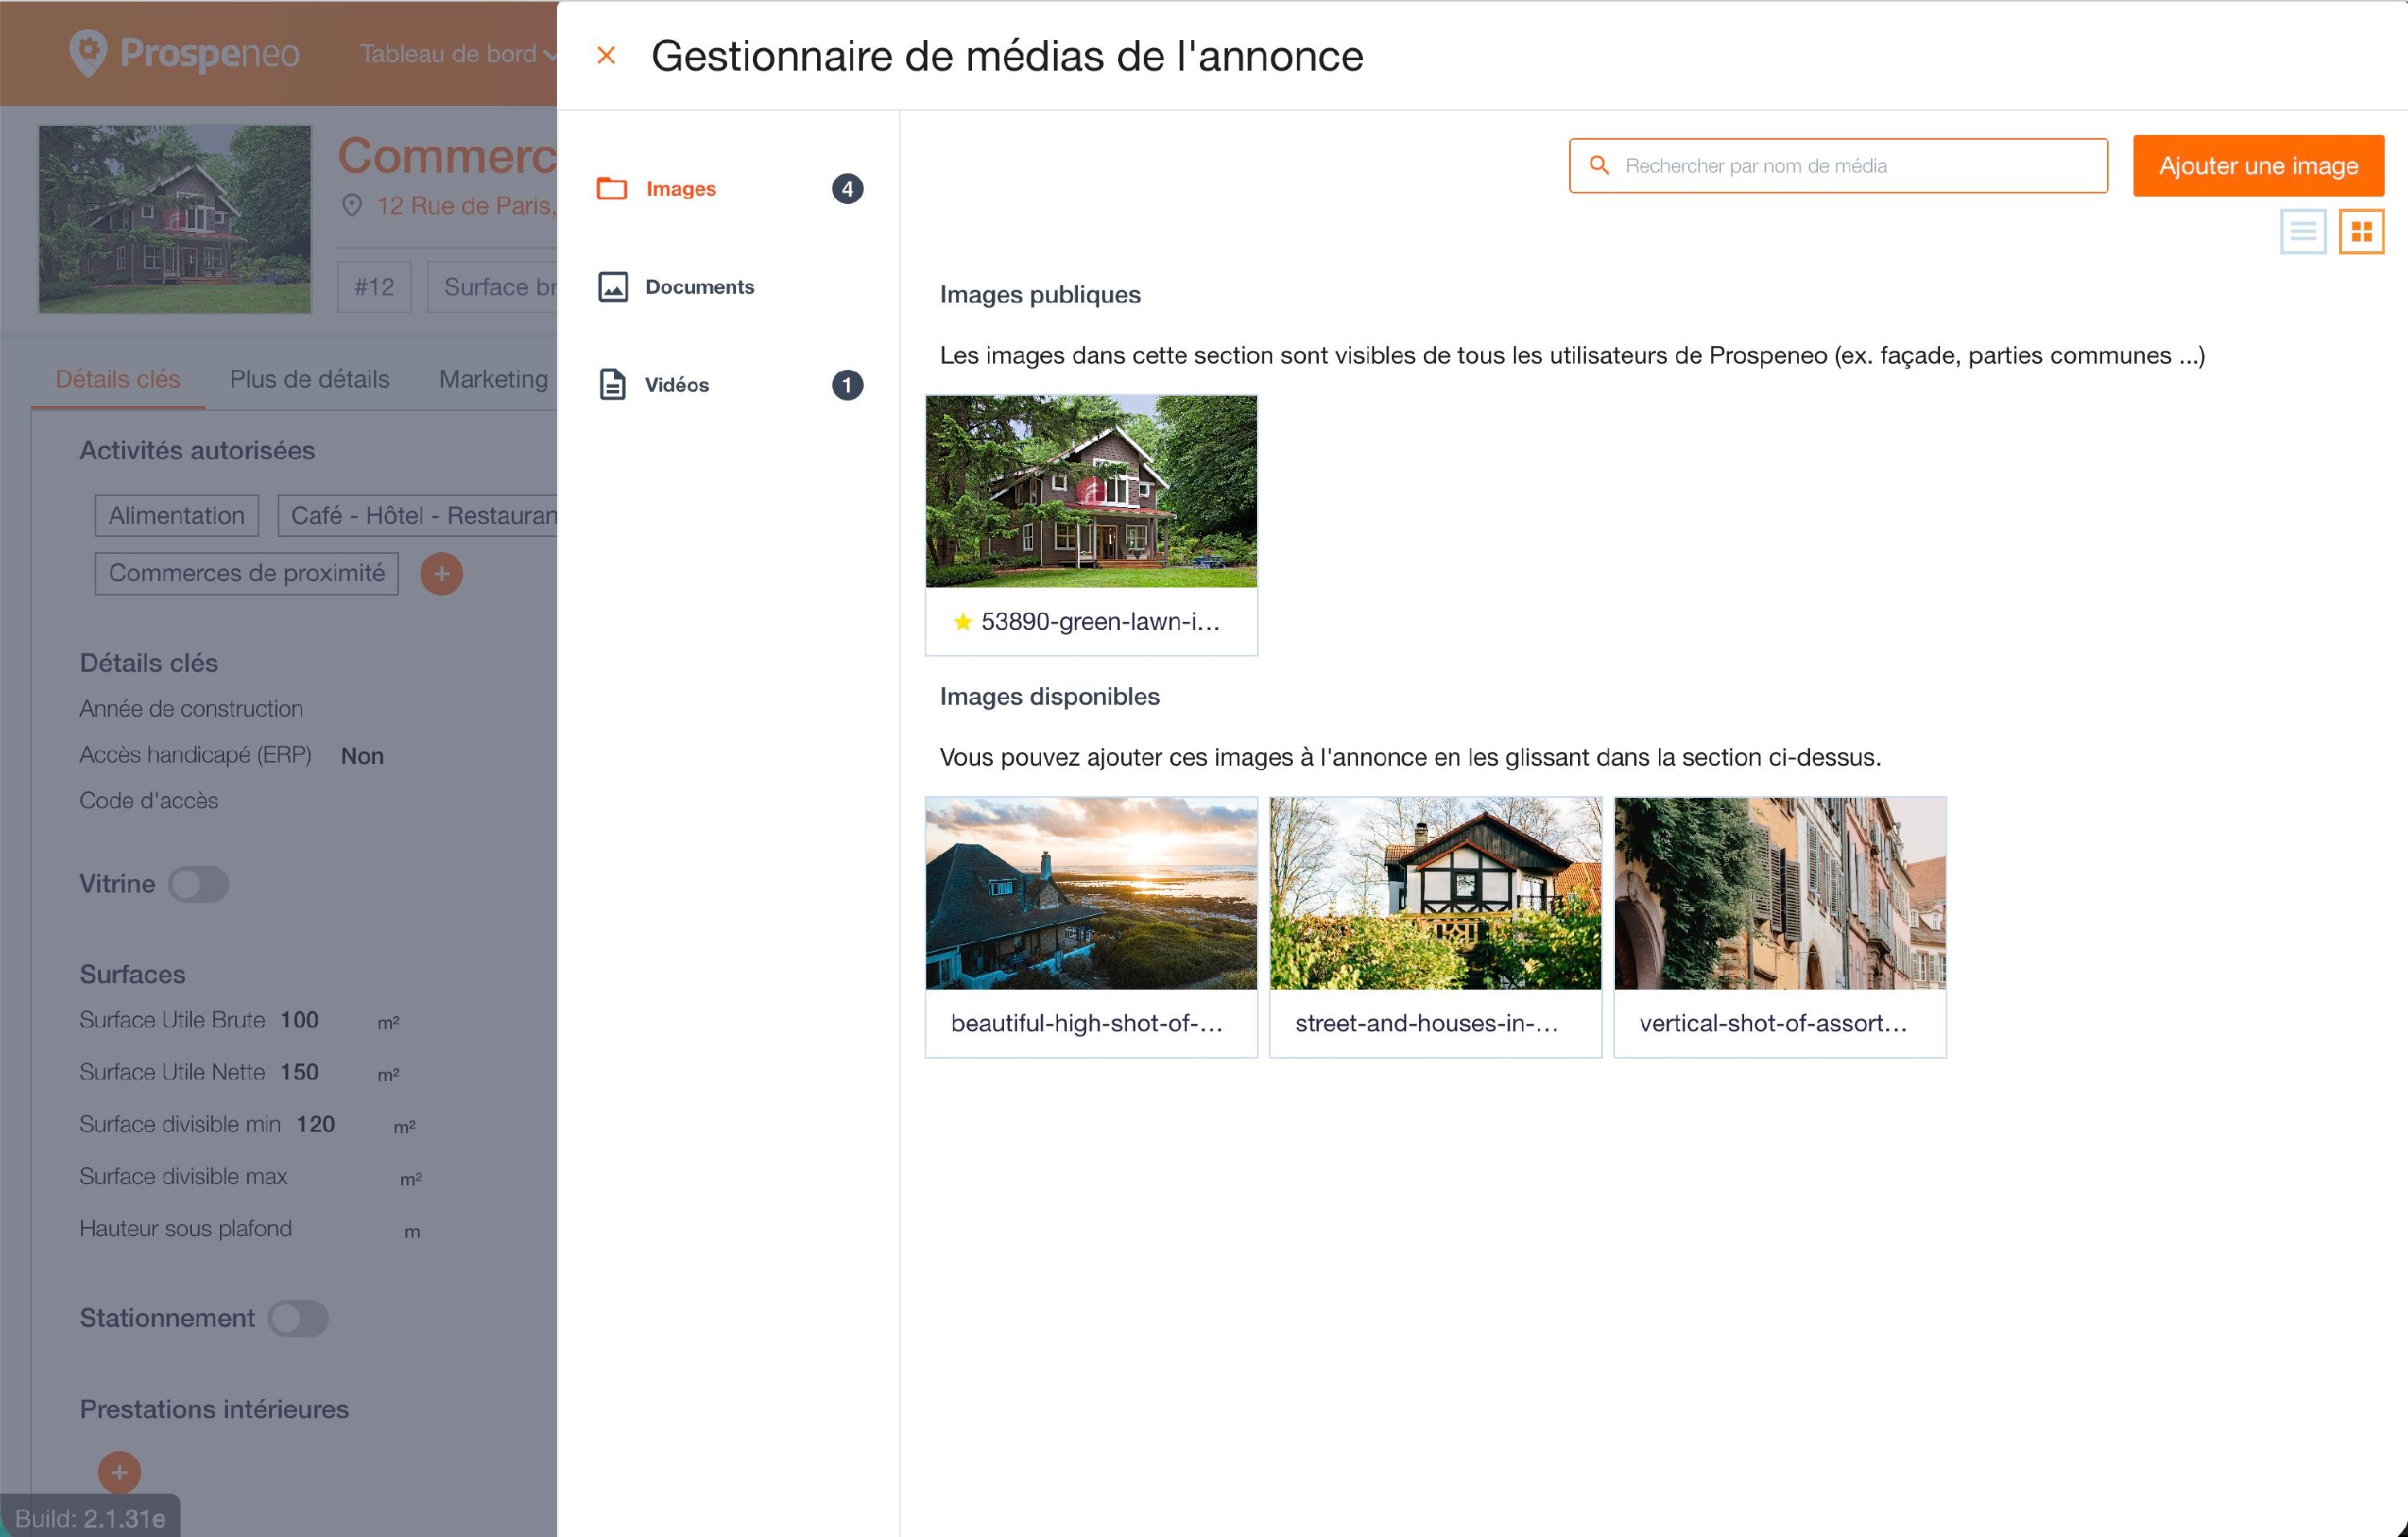
Task: Click the Hauteur sous plafond label
Action: point(186,1229)
